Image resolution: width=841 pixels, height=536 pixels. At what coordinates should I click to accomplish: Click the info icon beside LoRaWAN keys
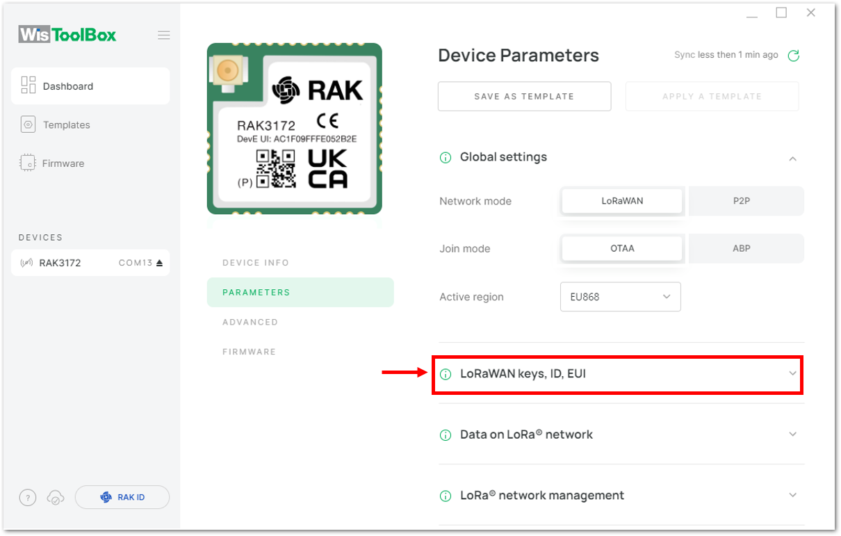pyautogui.click(x=446, y=375)
